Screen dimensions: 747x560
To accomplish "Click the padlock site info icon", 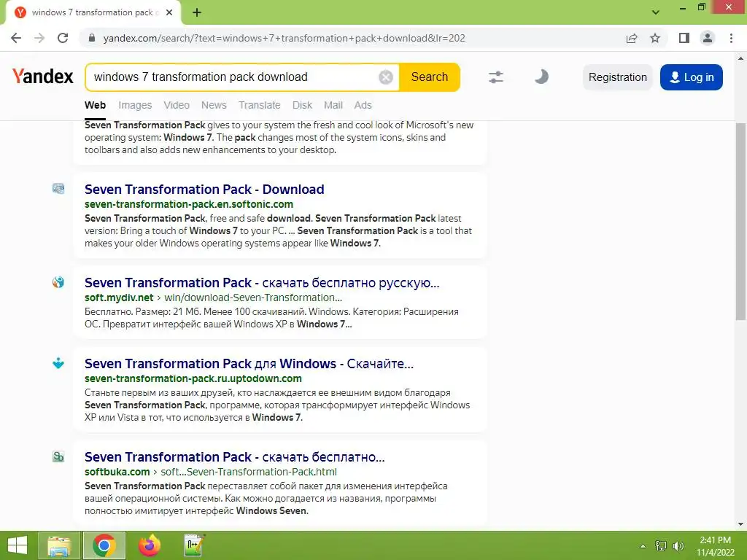I will coord(92,38).
